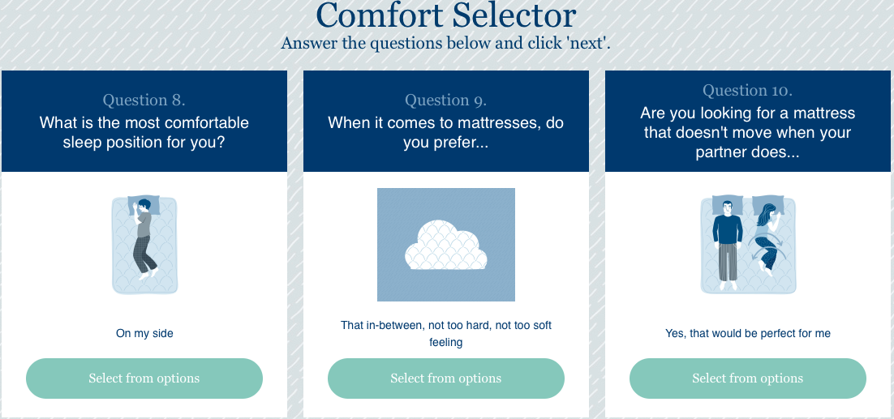Click the couple-on-mattress illustration in Question 10
Viewport: 894px width, 419px height.
point(747,245)
